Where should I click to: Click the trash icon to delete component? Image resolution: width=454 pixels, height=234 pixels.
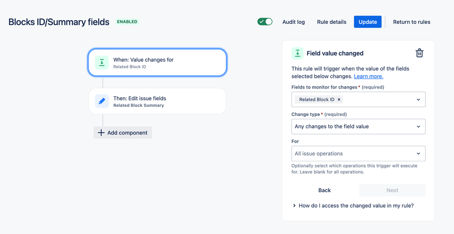(x=419, y=53)
